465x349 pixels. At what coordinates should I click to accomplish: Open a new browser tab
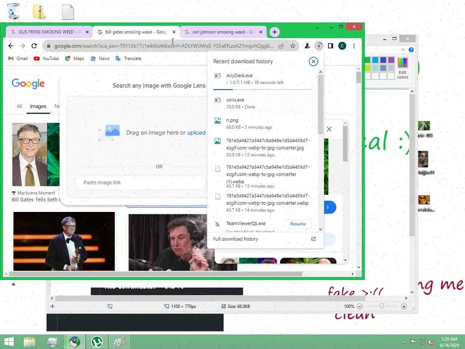tap(275, 32)
